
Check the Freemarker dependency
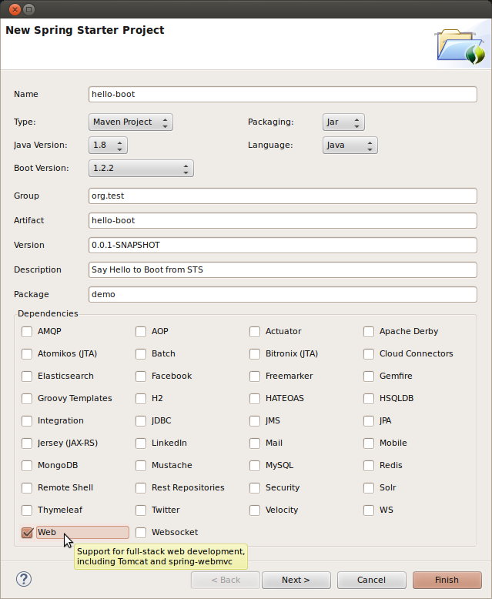(x=255, y=376)
